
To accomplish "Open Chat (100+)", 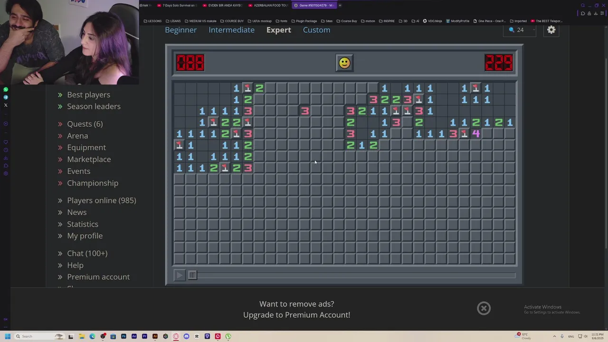I will click(x=87, y=253).
